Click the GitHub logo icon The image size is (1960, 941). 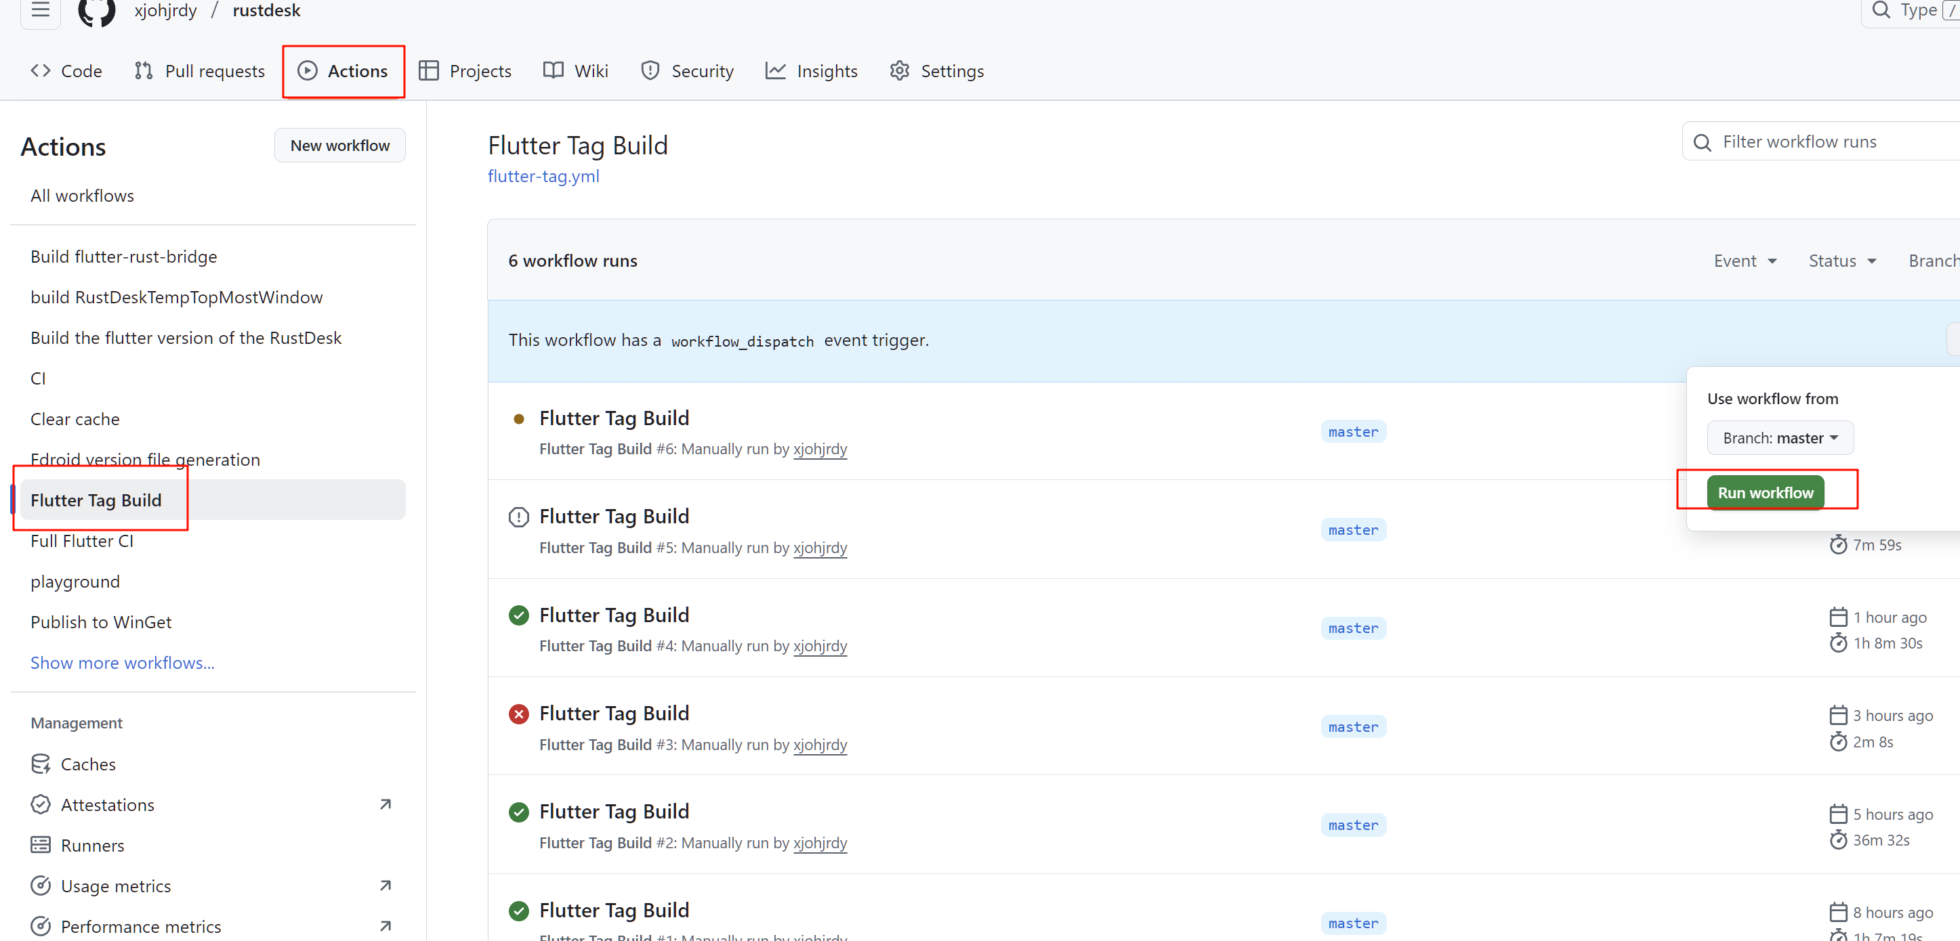click(97, 11)
